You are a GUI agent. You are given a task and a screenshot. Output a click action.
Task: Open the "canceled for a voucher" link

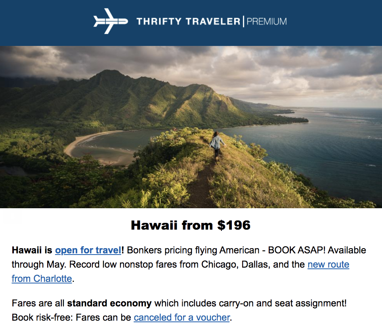(181, 317)
